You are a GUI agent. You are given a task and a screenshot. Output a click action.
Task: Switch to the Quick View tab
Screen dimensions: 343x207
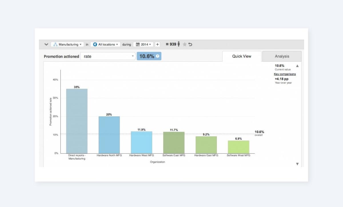242,56
